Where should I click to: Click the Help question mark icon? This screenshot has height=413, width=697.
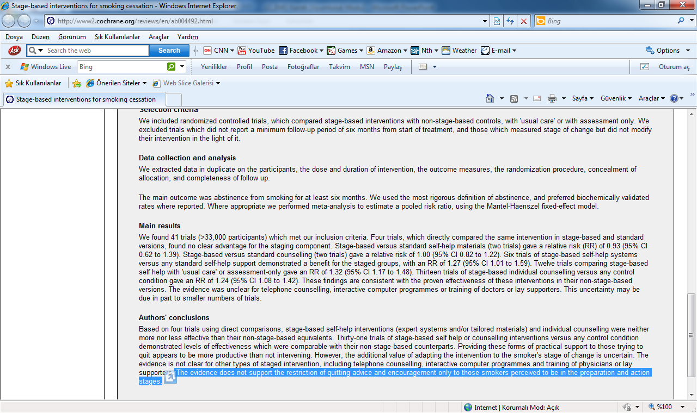click(674, 98)
